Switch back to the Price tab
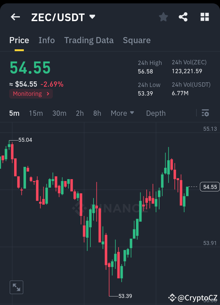The width and height of the screenshot is (220, 305). (x=19, y=40)
